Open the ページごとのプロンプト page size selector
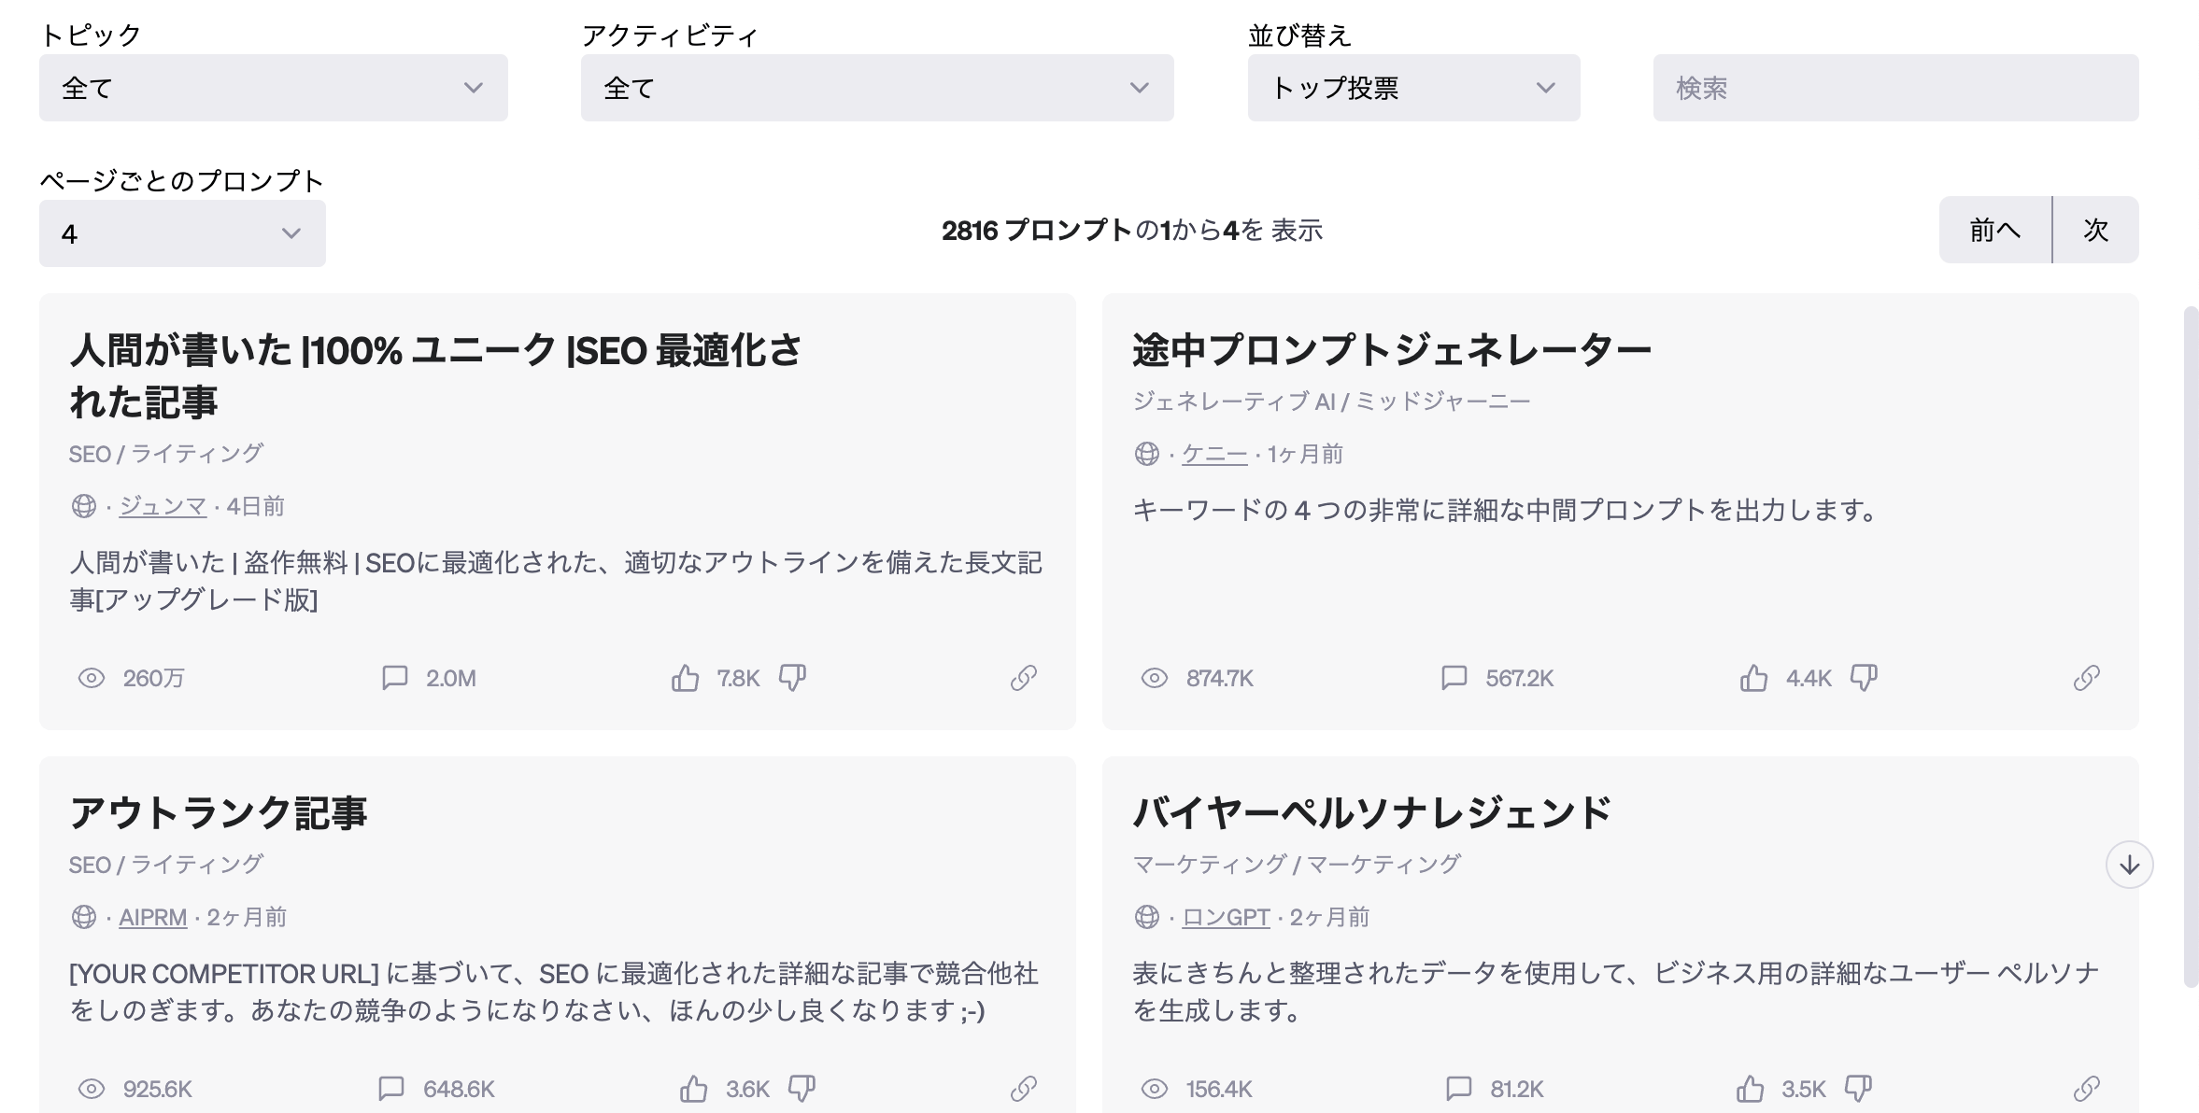The height and width of the screenshot is (1113, 2199). click(x=181, y=232)
